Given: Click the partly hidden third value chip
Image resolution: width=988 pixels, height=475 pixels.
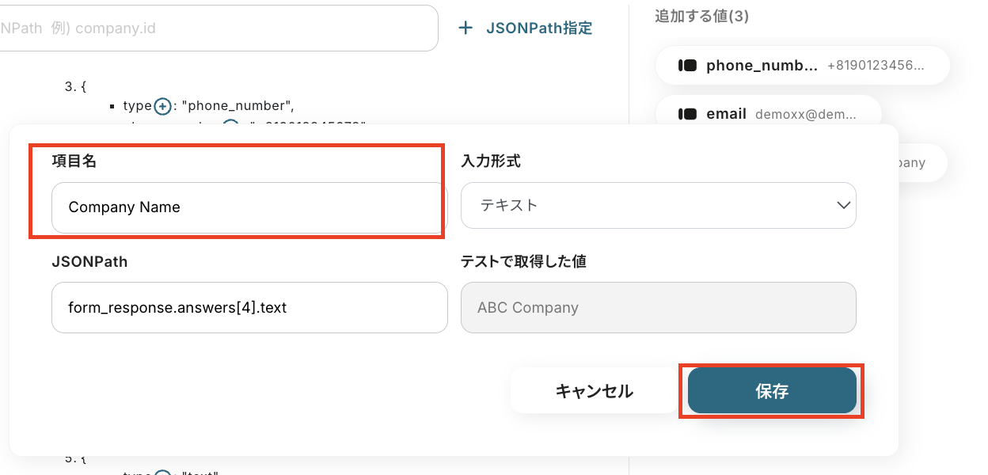Looking at the screenshot, I should pos(912,162).
